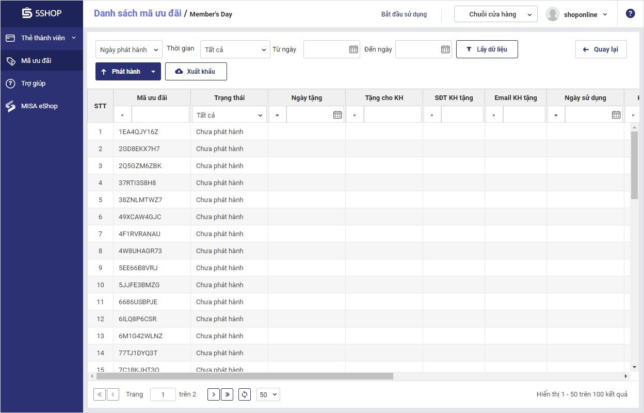The width and height of the screenshot is (644, 413).
Task: Open Ngày phát hành dropdown
Action: point(129,49)
